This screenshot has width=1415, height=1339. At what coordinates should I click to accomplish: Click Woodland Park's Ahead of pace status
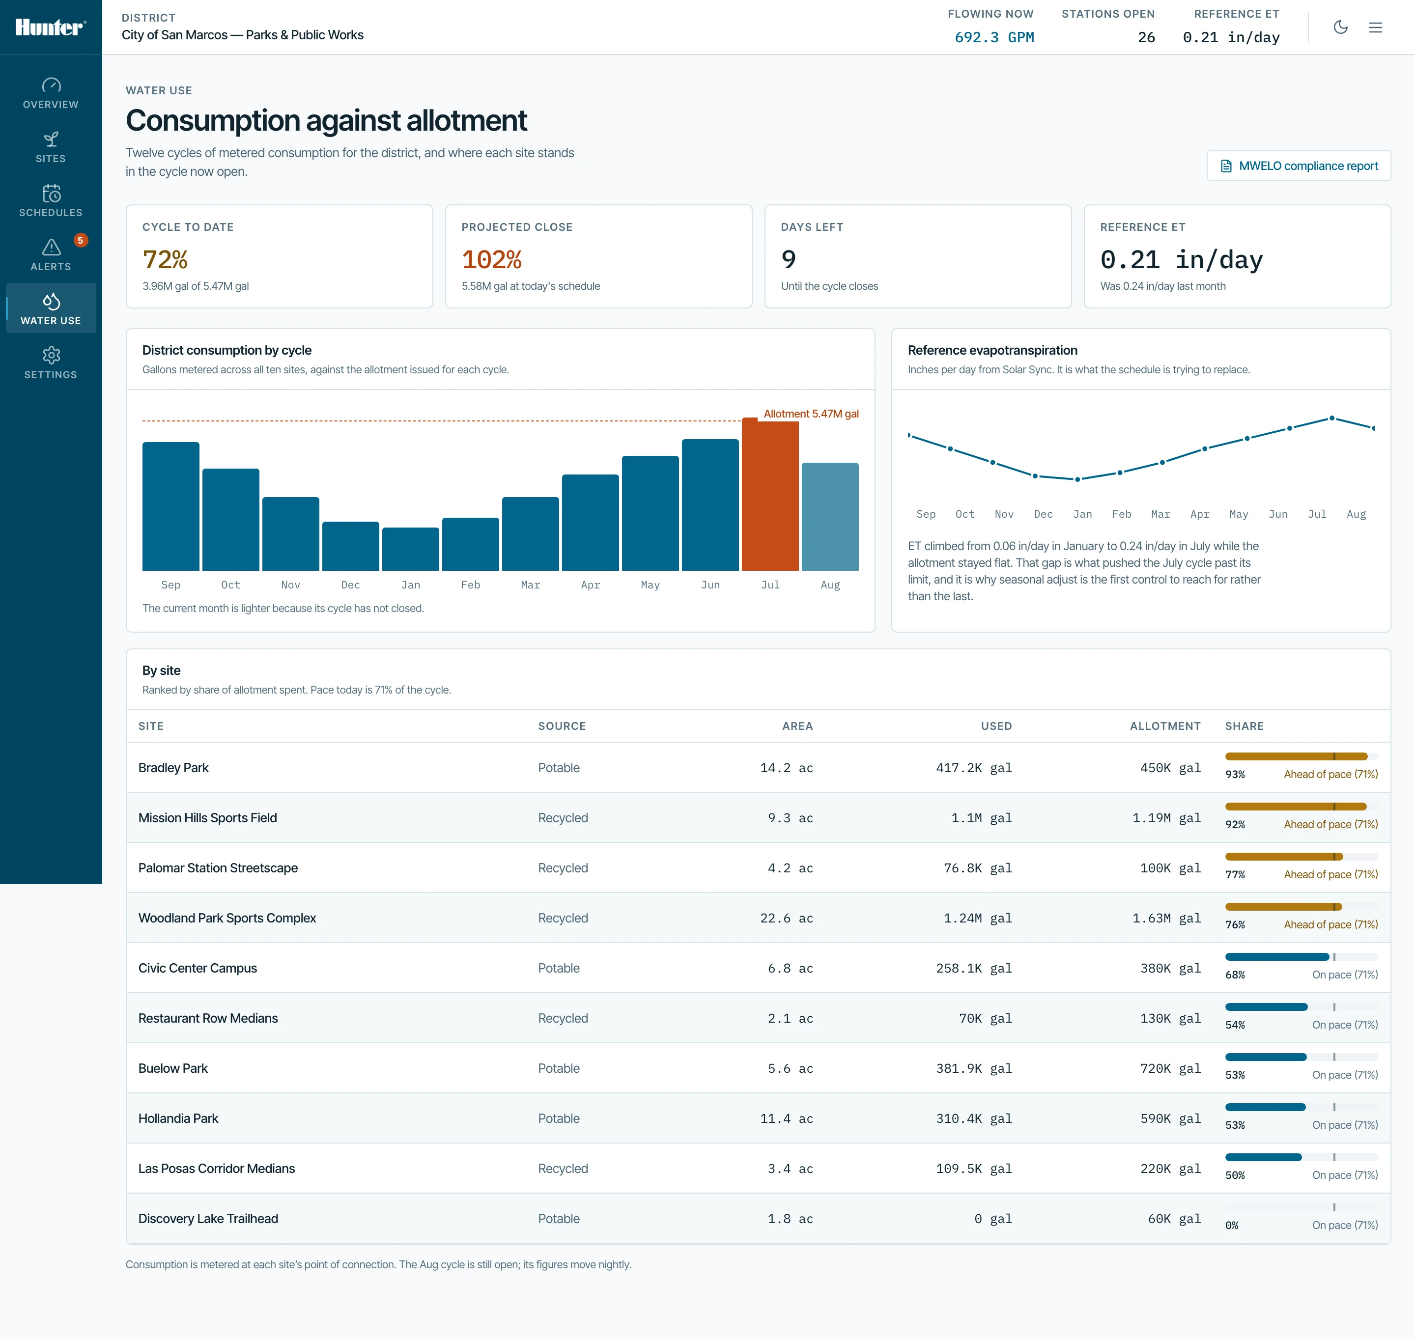pyautogui.click(x=1331, y=924)
